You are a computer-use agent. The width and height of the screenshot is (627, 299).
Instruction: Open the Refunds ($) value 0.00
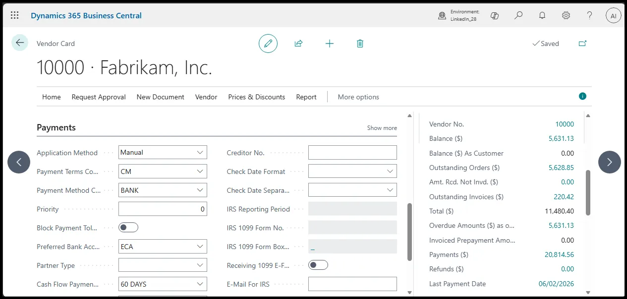[568, 269]
